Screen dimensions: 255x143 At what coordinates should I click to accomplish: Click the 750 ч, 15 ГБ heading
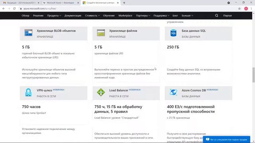pos(118,109)
